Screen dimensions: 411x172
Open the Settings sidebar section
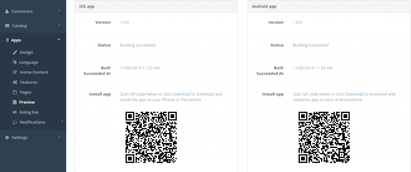[33, 138]
